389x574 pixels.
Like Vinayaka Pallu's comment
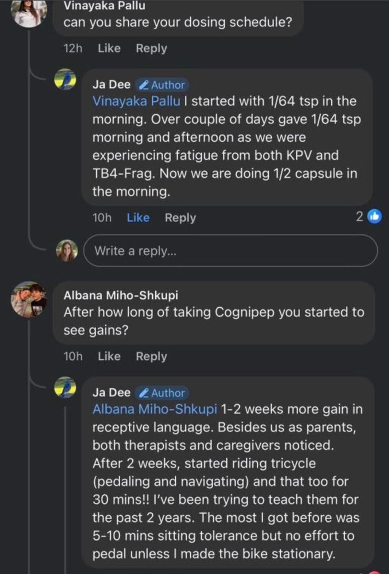[x=109, y=48]
